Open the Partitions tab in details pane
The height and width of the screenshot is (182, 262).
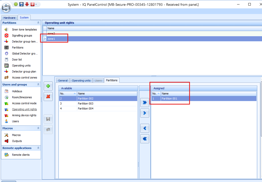click(112, 80)
